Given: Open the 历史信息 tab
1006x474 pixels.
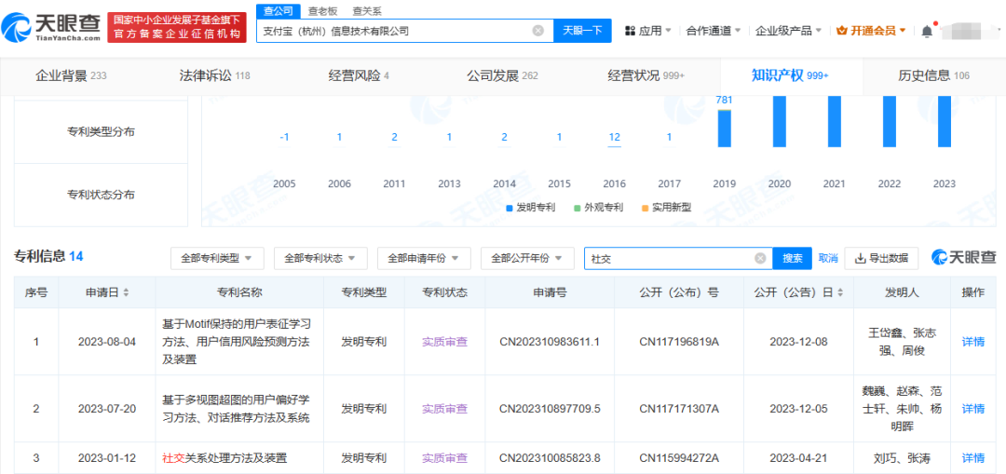Looking at the screenshot, I should (934, 75).
